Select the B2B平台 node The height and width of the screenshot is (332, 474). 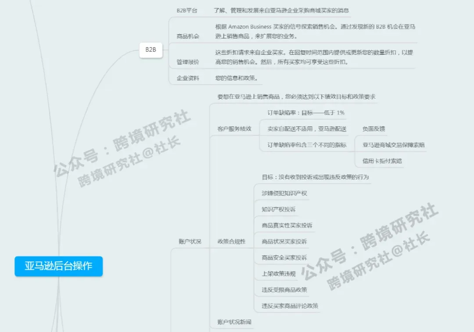pos(187,11)
